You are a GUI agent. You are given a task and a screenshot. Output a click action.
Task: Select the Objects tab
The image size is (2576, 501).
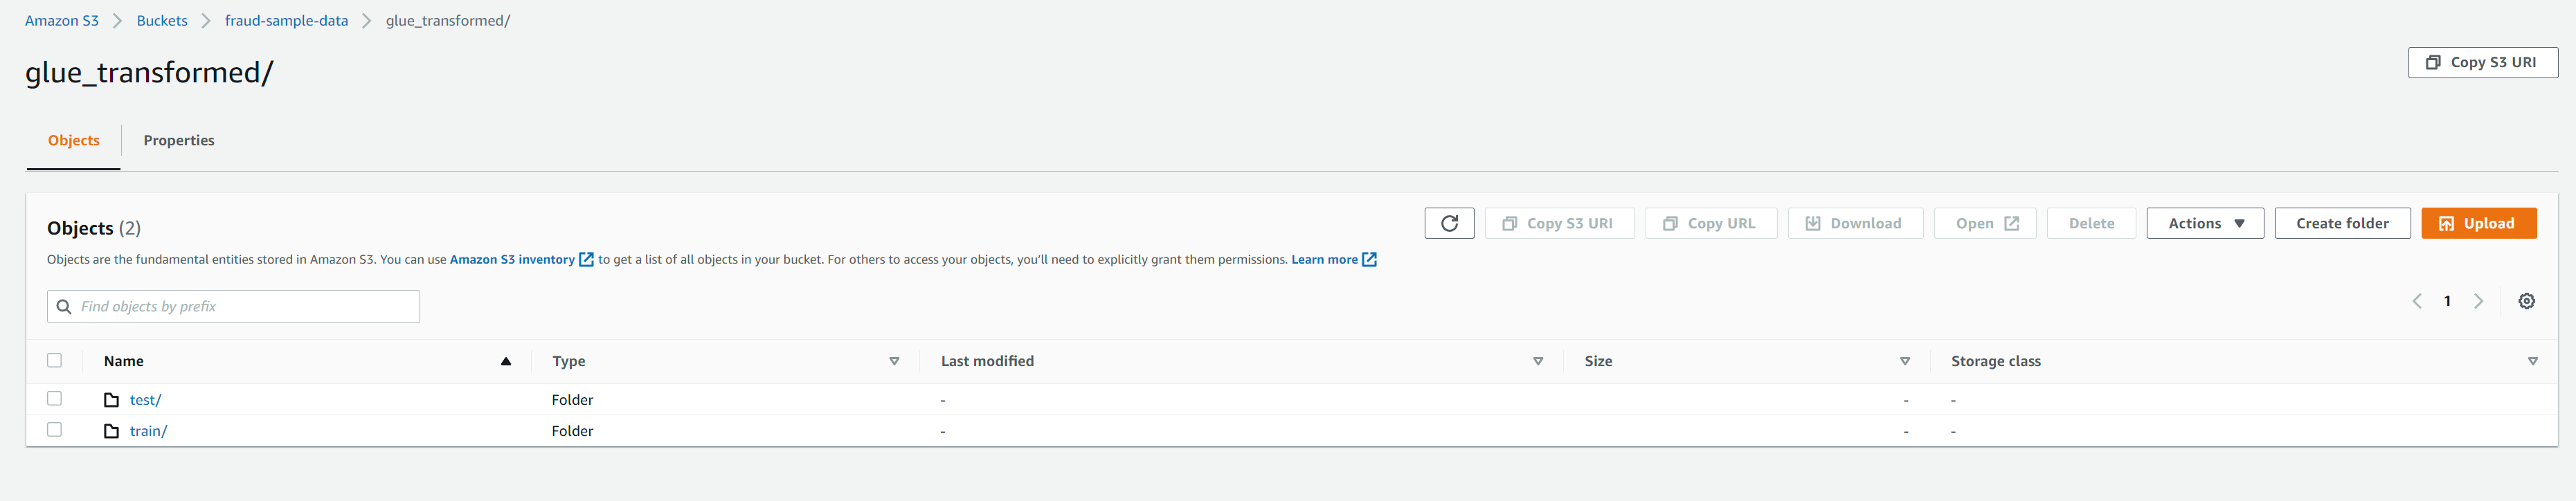tap(74, 140)
